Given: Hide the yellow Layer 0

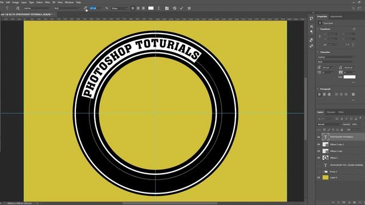Looking at the screenshot, I should click(x=319, y=178).
